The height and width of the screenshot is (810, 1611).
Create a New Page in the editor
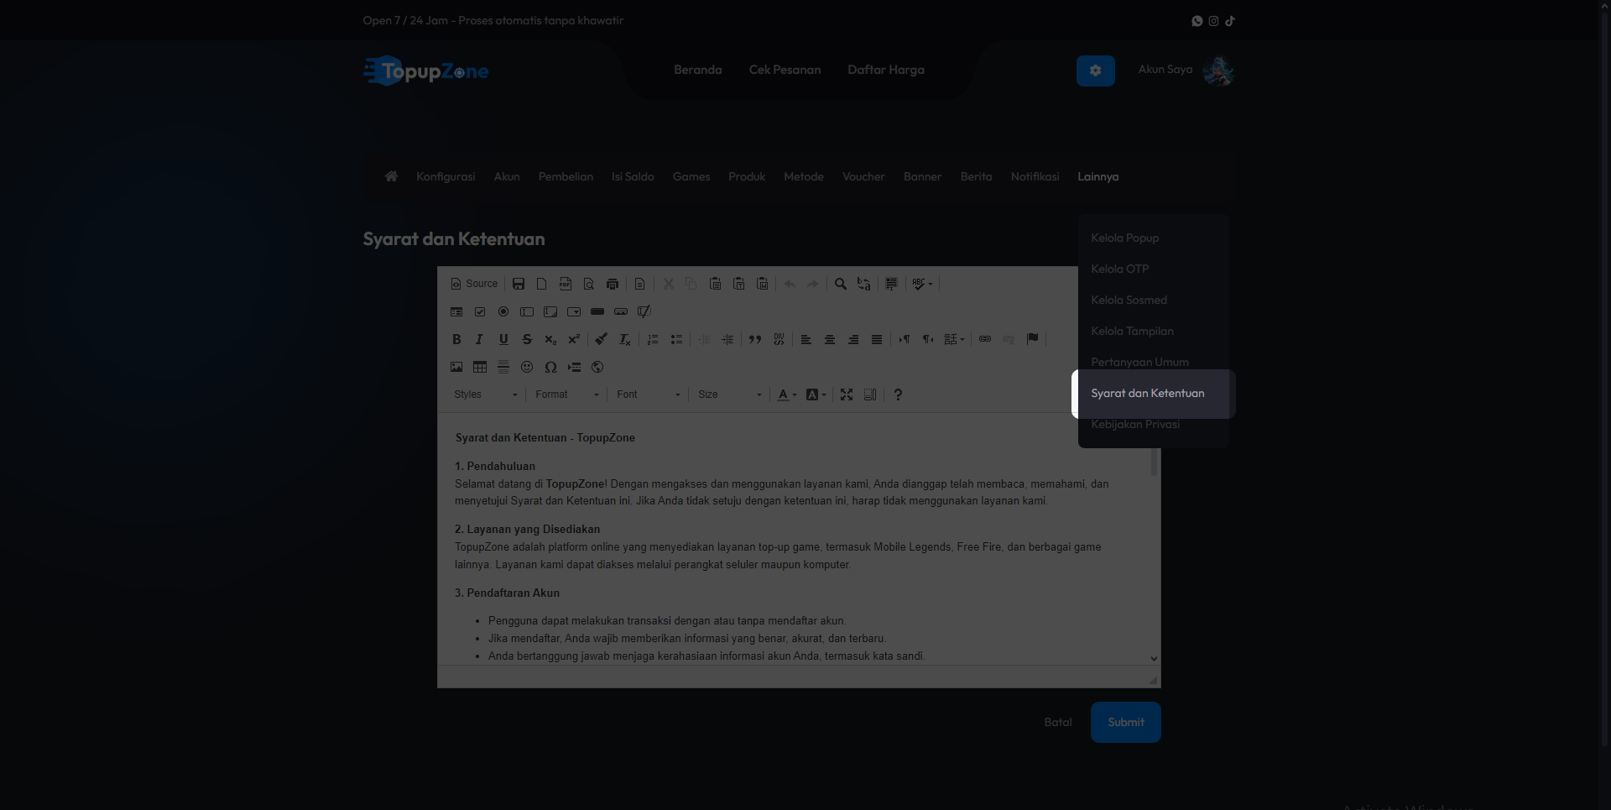(x=542, y=284)
